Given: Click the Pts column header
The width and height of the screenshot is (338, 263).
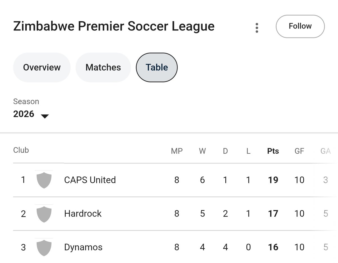Looking at the screenshot, I should (x=273, y=151).
